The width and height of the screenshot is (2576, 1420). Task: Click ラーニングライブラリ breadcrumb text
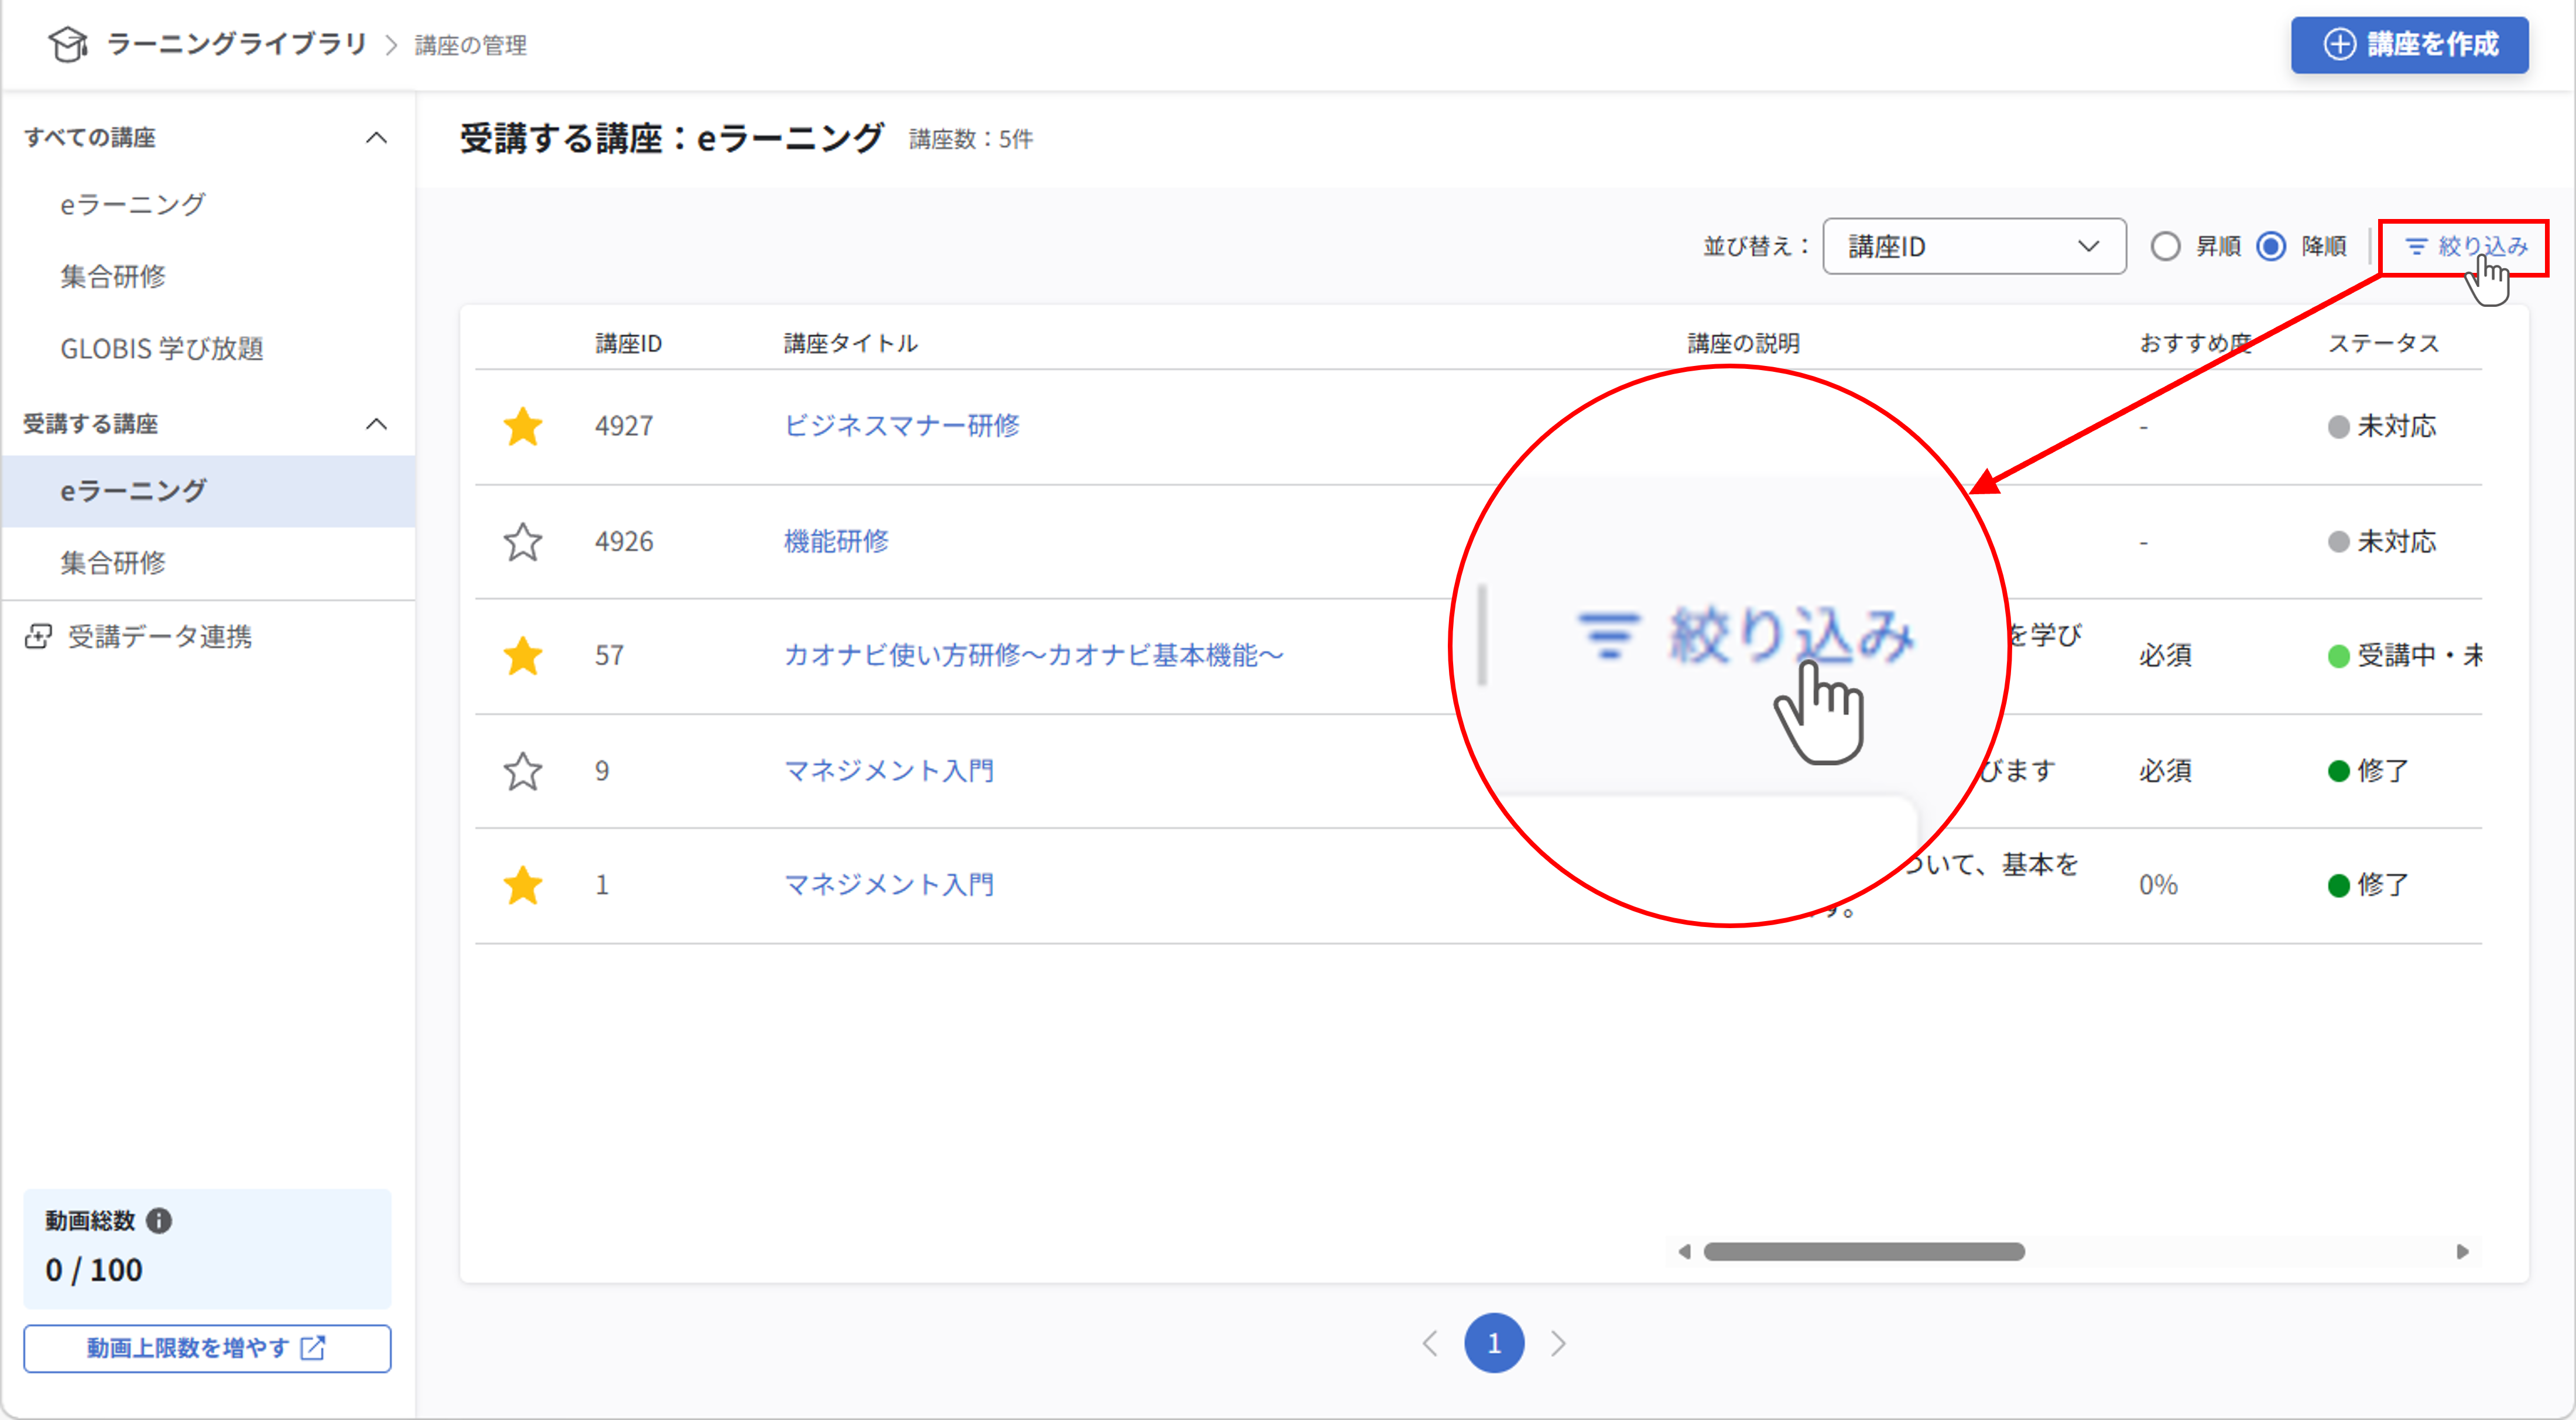click(x=237, y=44)
